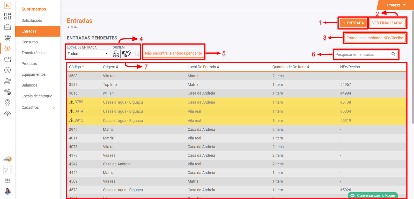Click the VER FINALIZADAS button
The height and width of the screenshot is (199, 414).
[x=387, y=23]
